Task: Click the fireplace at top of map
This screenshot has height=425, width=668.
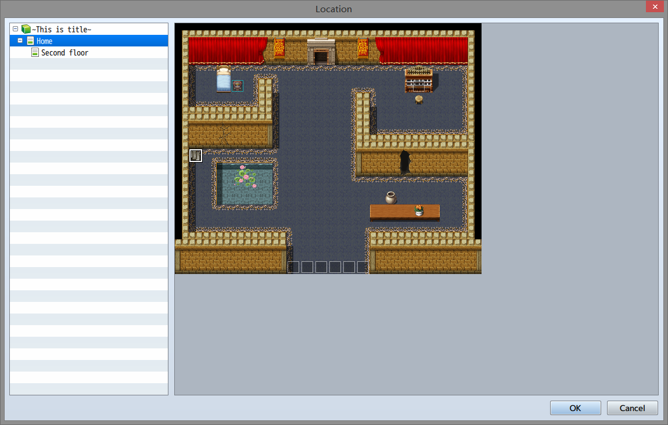Action: (321, 52)
